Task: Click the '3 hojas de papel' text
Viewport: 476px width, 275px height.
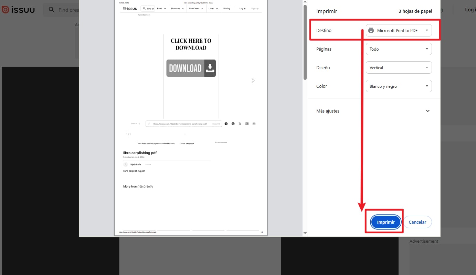Action: pyautogui.click(x=415, y=11)
